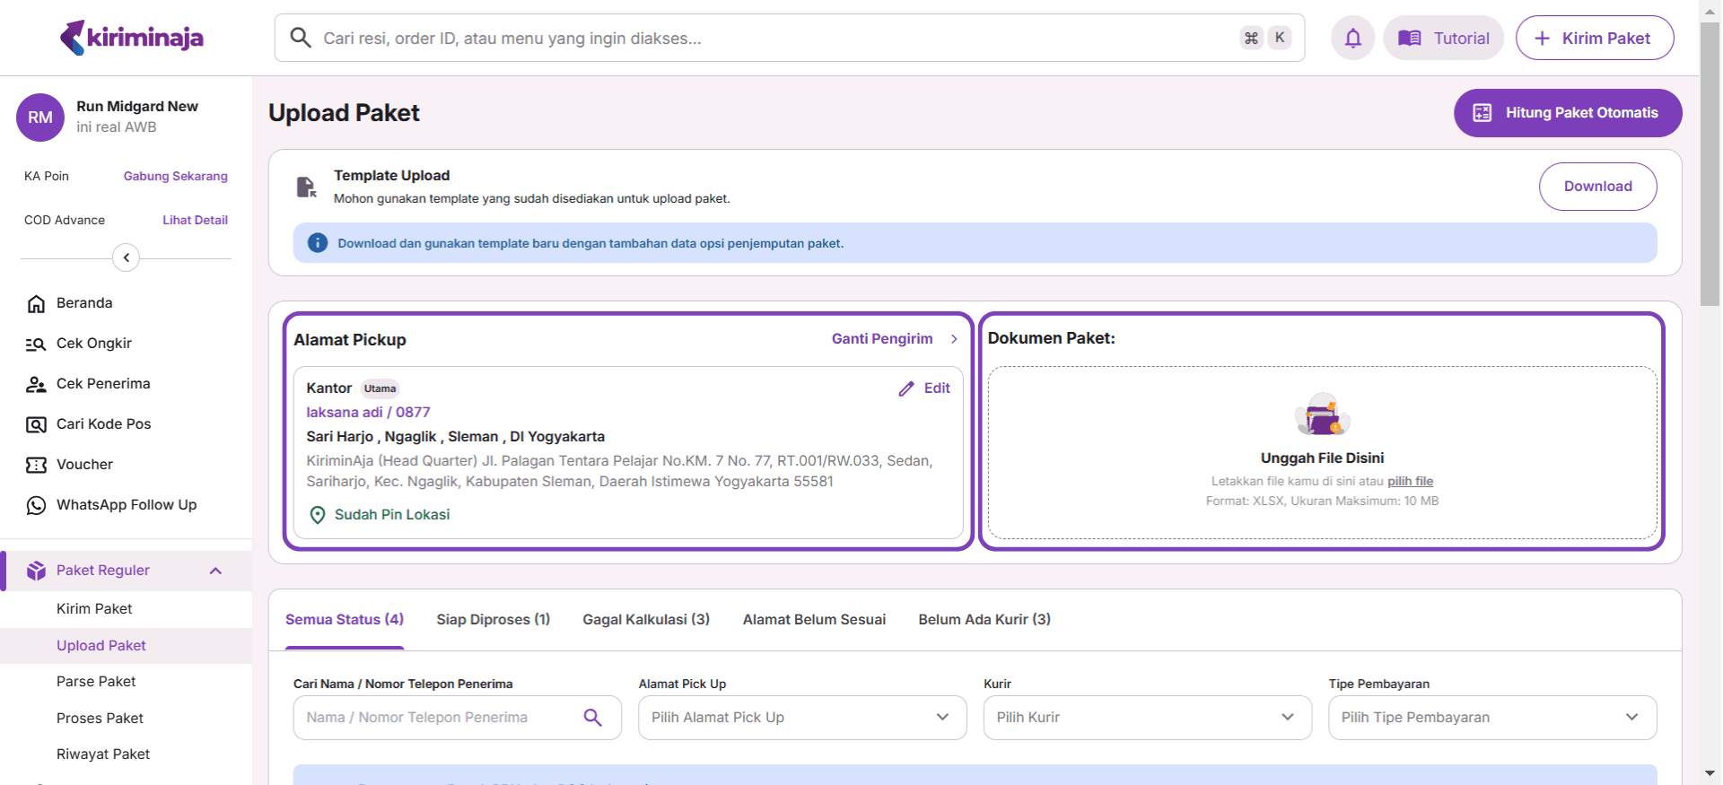Screen dimensions: 1723x785
Task: Click the main search bar field
Action: point(772,39)
